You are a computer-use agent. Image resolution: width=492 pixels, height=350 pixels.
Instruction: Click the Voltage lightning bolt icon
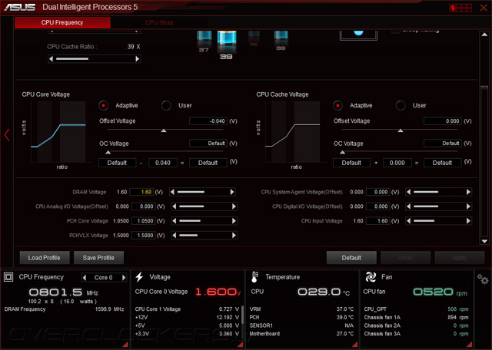tap(139, 277)
